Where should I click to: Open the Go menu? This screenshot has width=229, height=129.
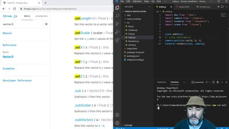pyautogui.click(x=153, y=1)
